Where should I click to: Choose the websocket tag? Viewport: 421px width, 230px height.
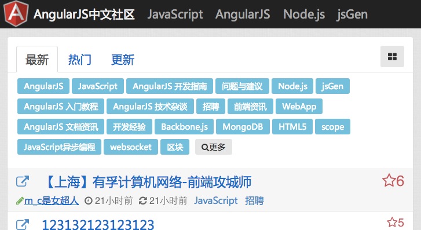pyautogui.click(x=131, y=147)
